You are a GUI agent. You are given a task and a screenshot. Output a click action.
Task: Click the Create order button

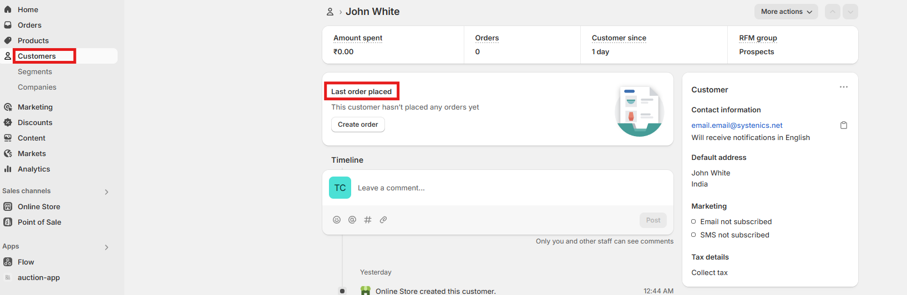(358, 125)
